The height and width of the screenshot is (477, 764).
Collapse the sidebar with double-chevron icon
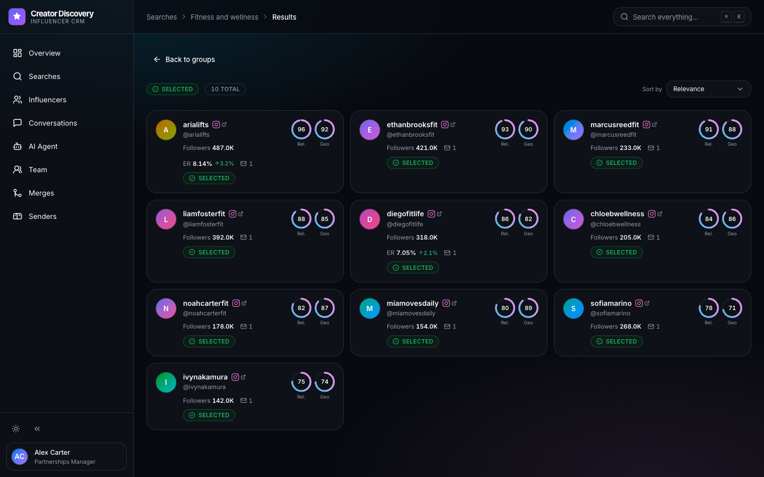[37, 429]
